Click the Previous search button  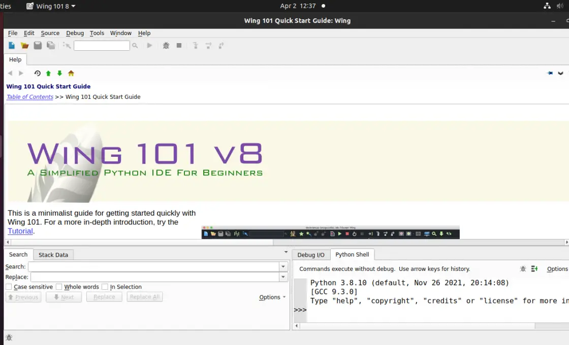23,297
